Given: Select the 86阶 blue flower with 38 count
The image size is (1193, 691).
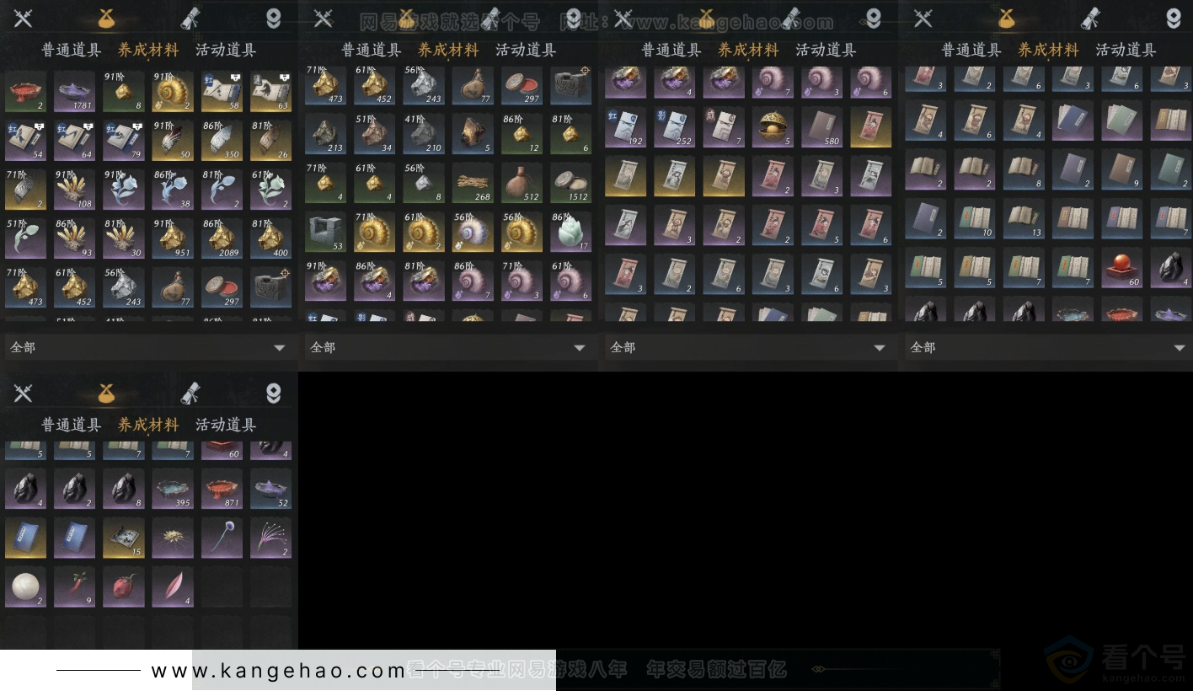Looking at the screenshot, I should [173, 190].
